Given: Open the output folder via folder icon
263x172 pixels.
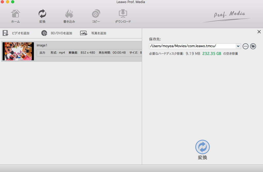Looking at the screenshot, I should 253,46.
